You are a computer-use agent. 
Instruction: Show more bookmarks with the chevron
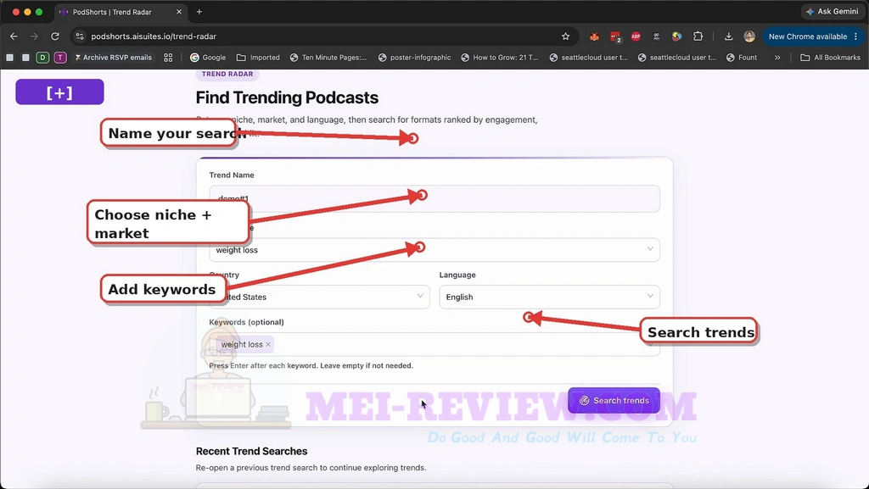pyautogui.click(x=777, y=58)
